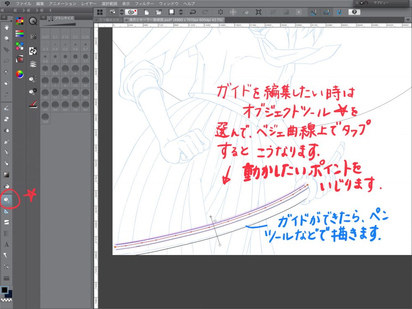Open the document tab list dropdown arrow
This screenshot has width=412, height=309.
[x=407, y=20]
